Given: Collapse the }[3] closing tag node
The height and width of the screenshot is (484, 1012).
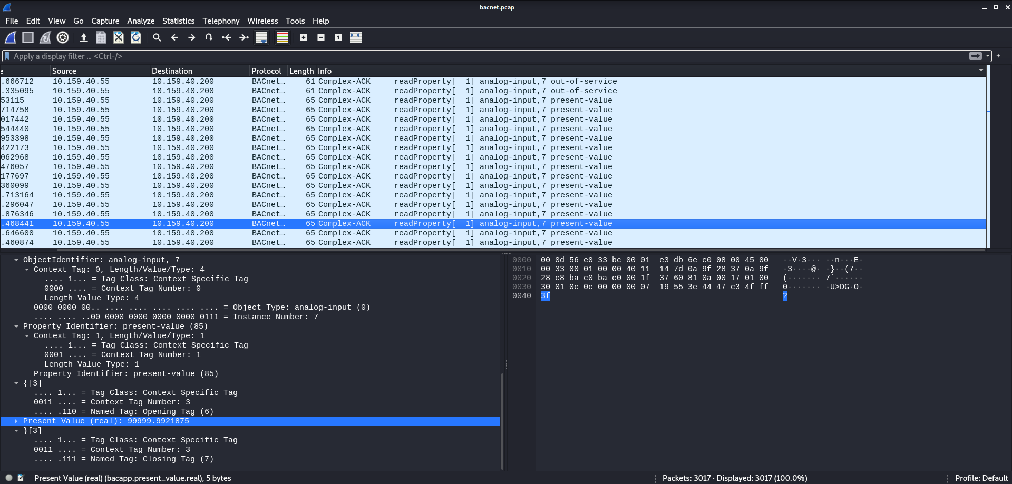Looking at the screenshot, I should pyautogui.click(x=16, y=430).
